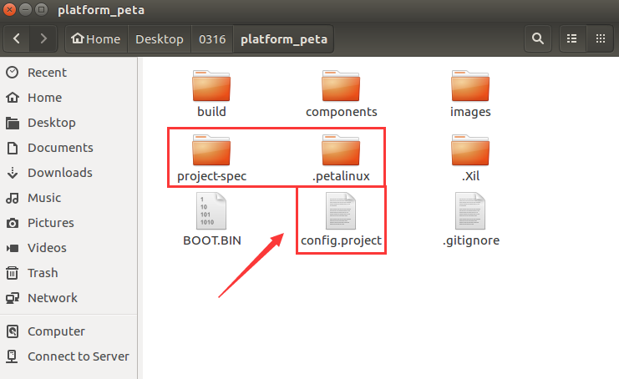Open Recent in the sidebar
Image resolution: width=619 pixels, height=379 pixels.
point(68,73)
